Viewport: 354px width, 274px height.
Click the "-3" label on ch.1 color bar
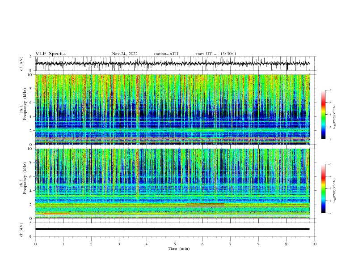[x=330, y=90]
